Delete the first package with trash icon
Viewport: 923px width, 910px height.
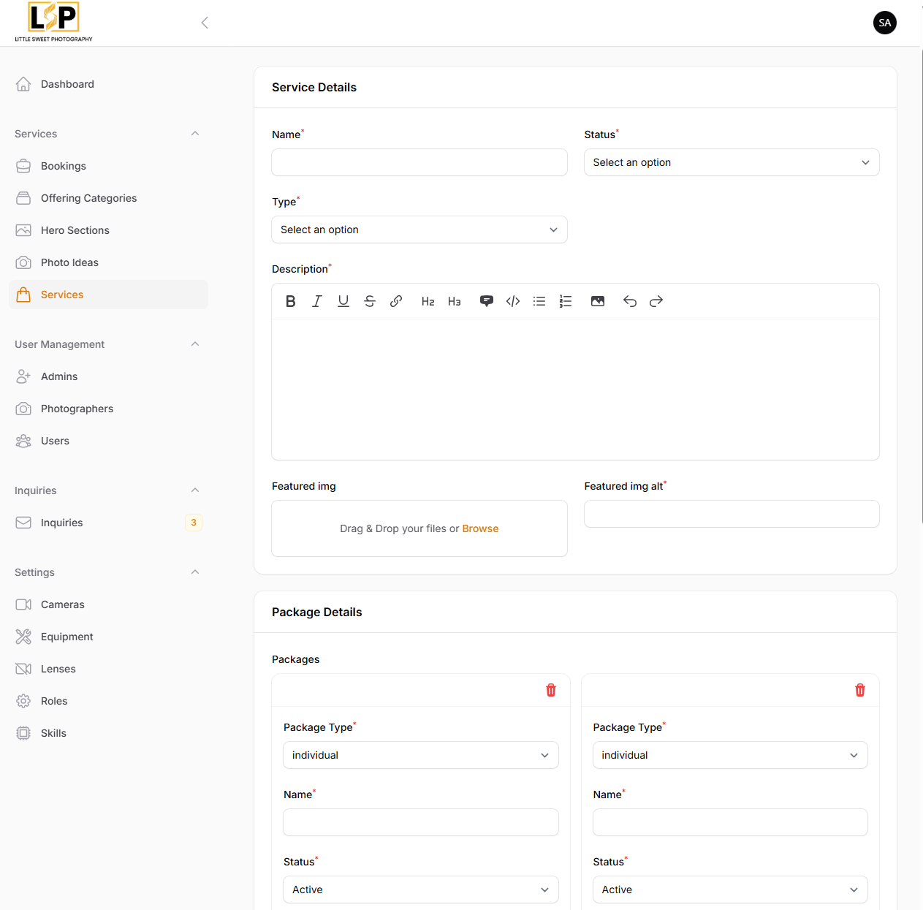551,690
